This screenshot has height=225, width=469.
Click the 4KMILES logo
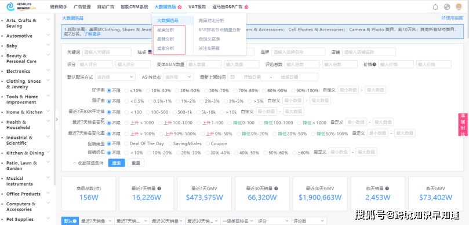click(21, 6)
